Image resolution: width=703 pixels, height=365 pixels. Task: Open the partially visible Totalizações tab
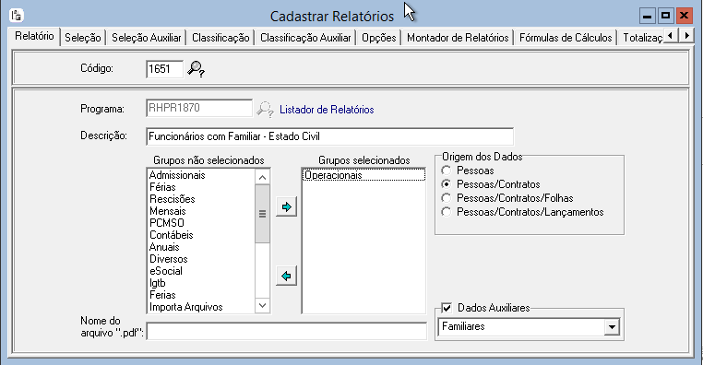point(641,38)
